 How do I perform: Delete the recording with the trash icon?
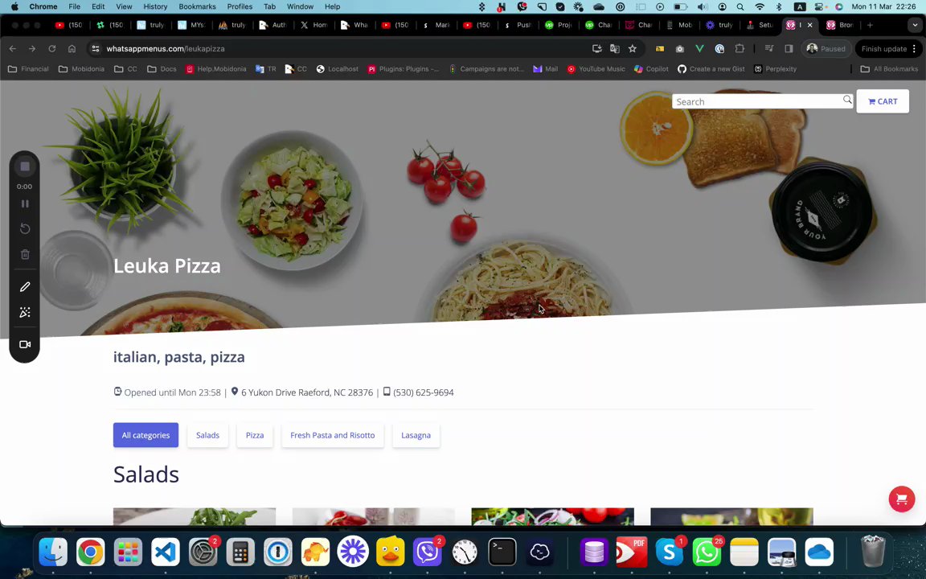[x=25, y=255]
